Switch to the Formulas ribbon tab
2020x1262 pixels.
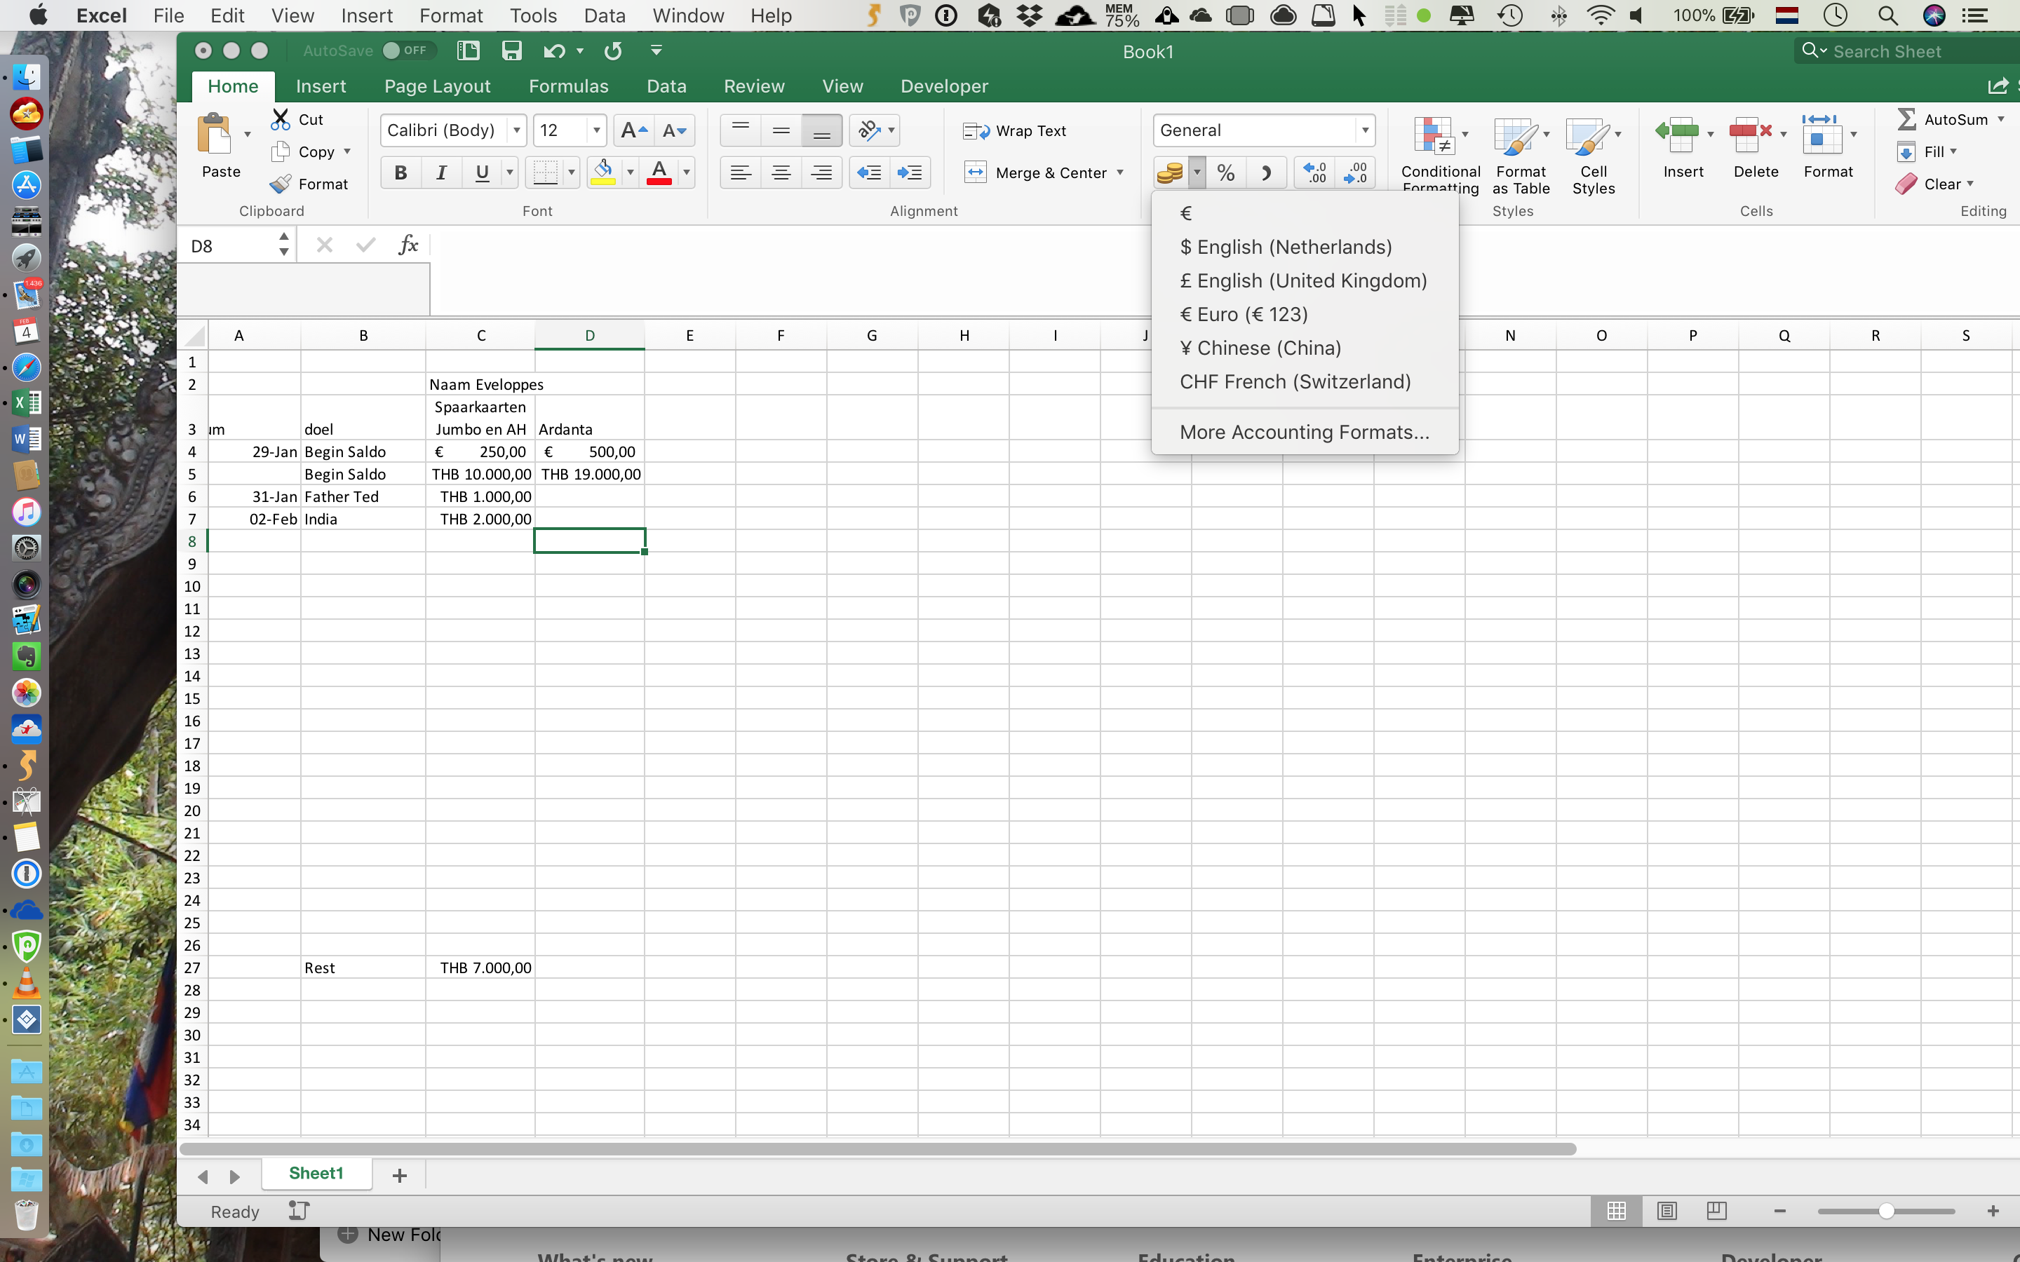(568, 85)
